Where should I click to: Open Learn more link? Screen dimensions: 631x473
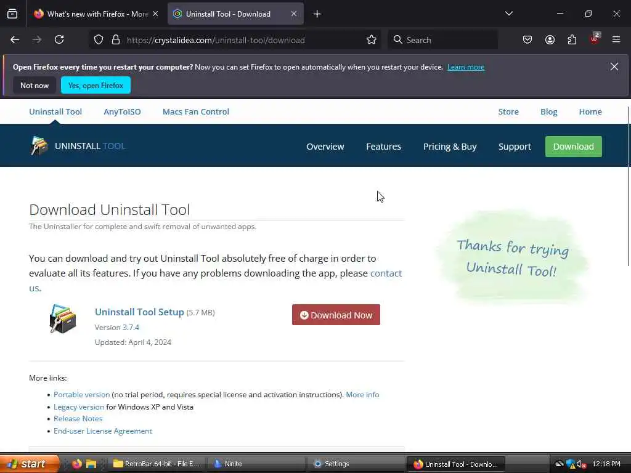pyautogui.click(x=466, y=67)
